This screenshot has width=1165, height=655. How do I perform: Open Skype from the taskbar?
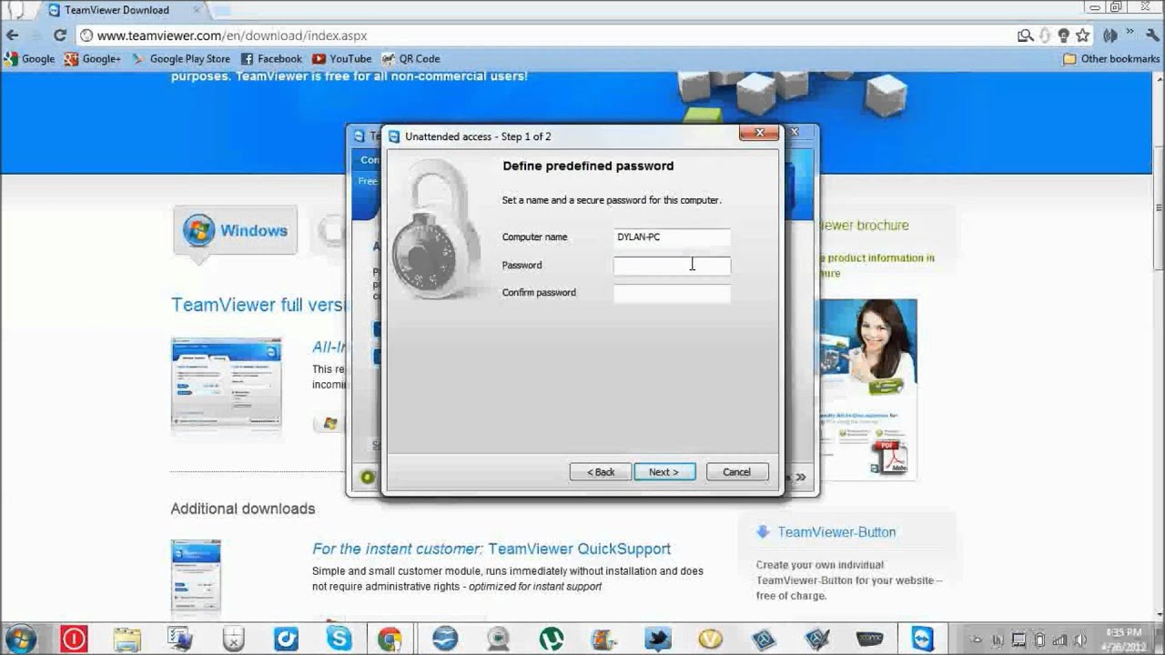tap(339, 639)
